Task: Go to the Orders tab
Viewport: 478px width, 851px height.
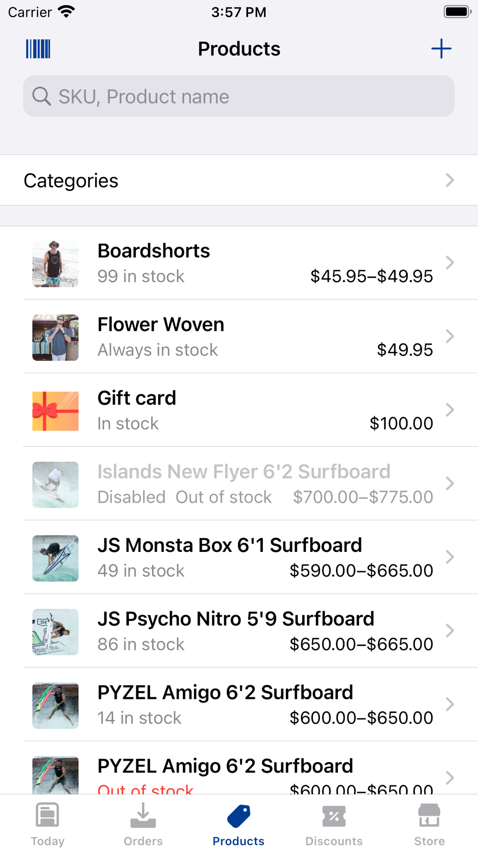Action: click(x=143, y=824)
